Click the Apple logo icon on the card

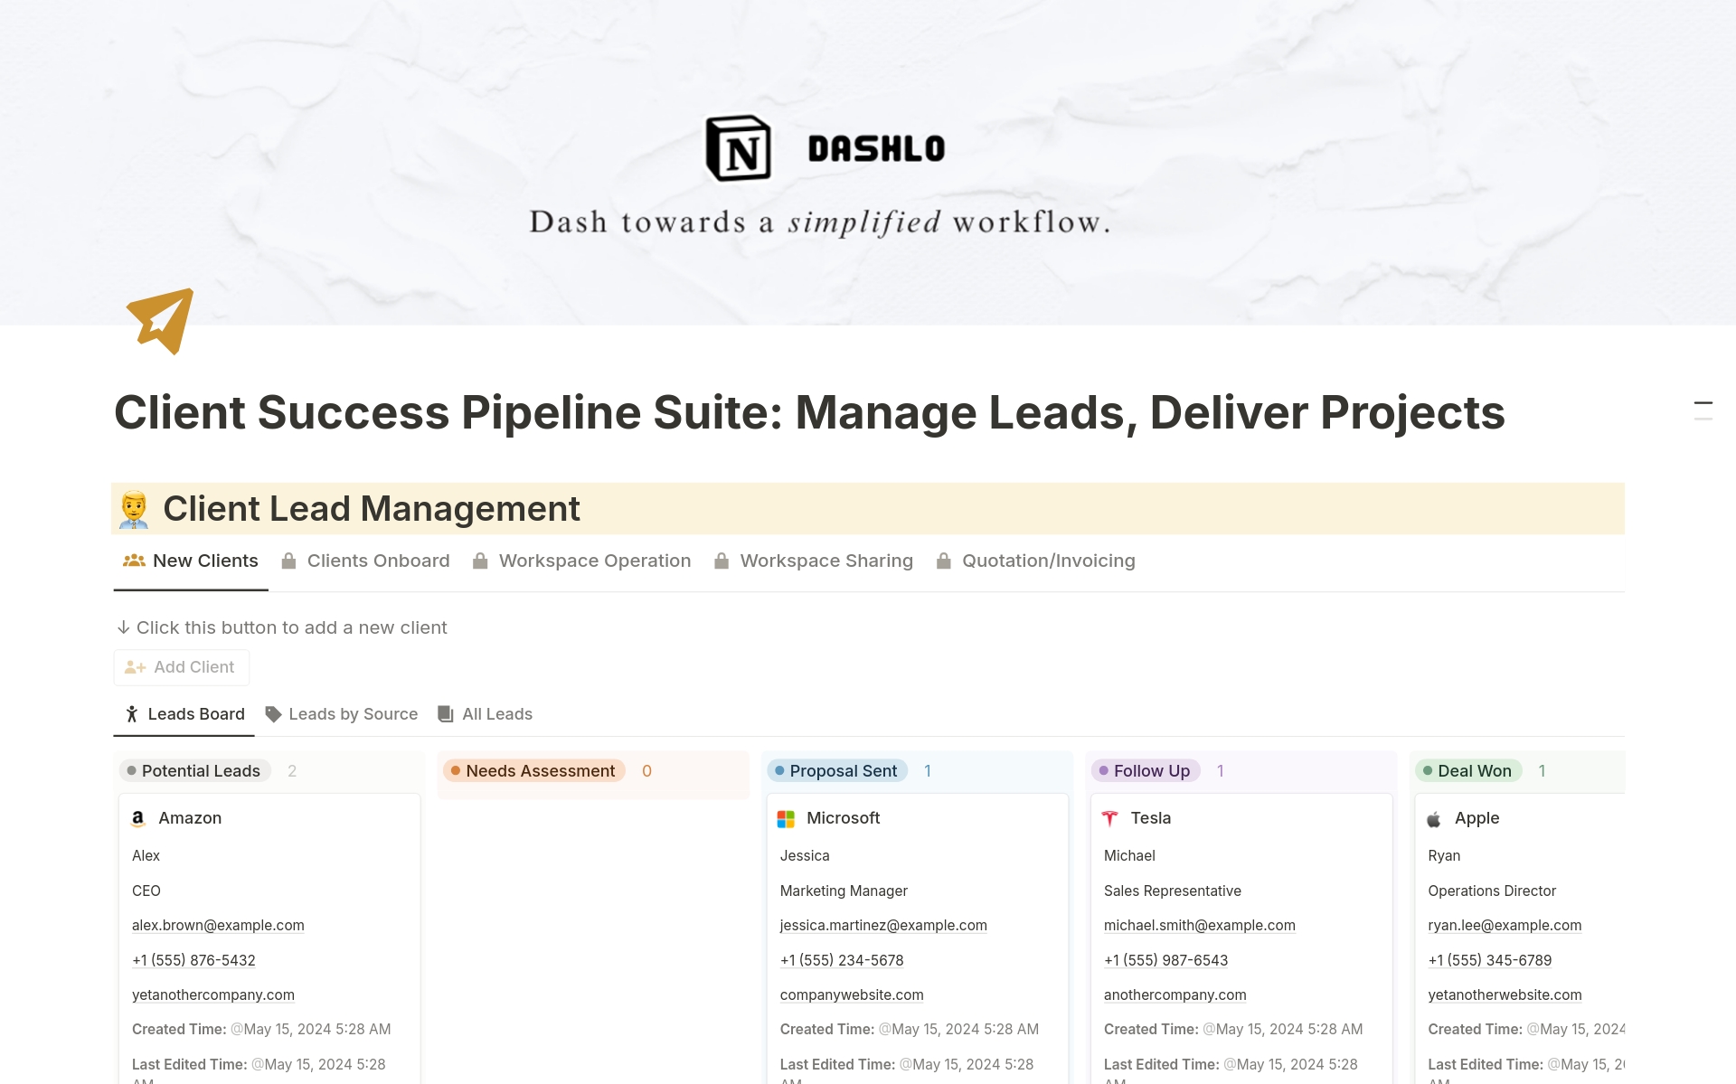click(1434, 818)
